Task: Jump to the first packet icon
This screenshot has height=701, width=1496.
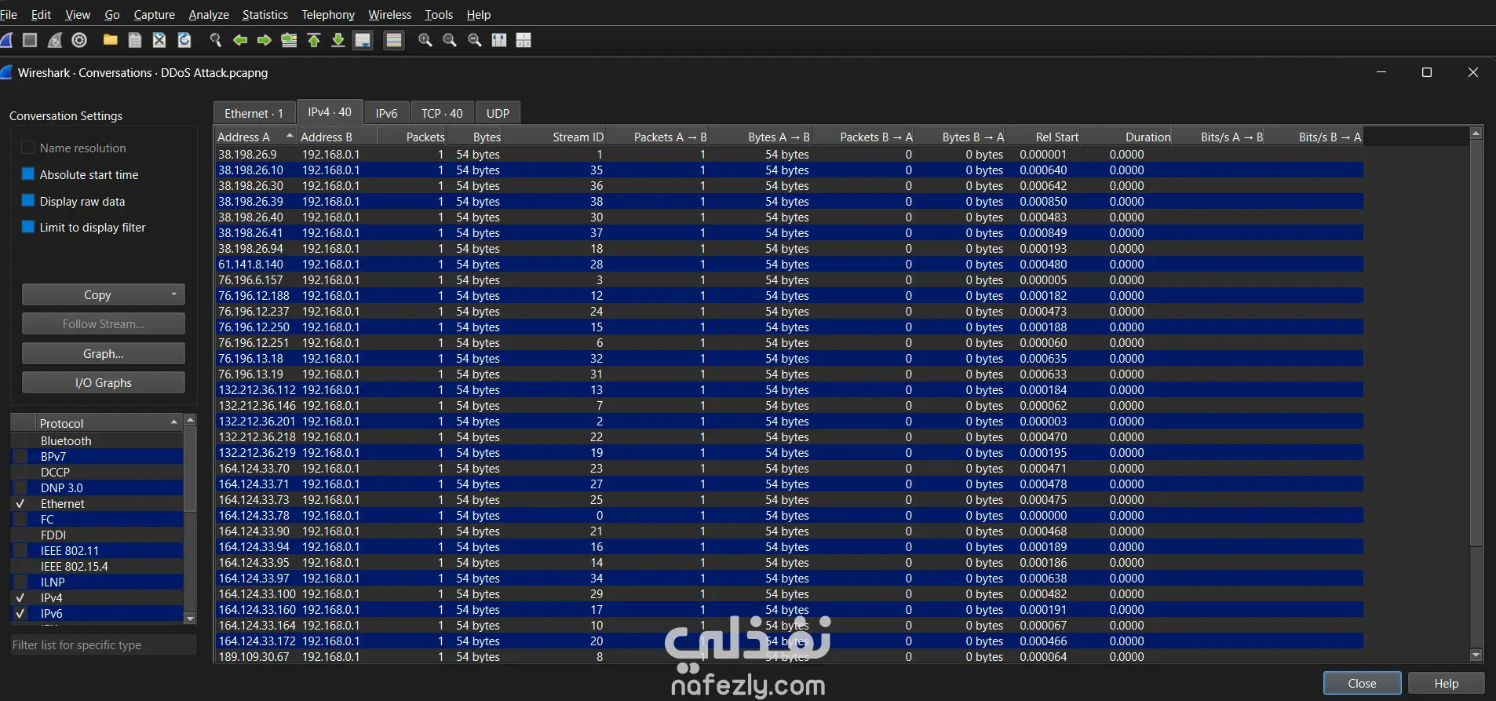Action: tap(314, 40)
